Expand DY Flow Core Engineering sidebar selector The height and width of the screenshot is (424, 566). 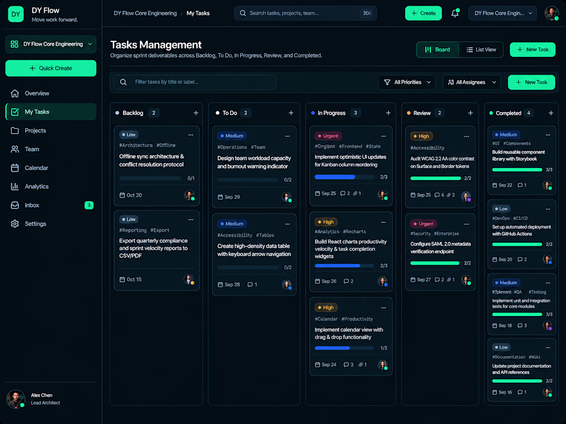click(51, 44)
